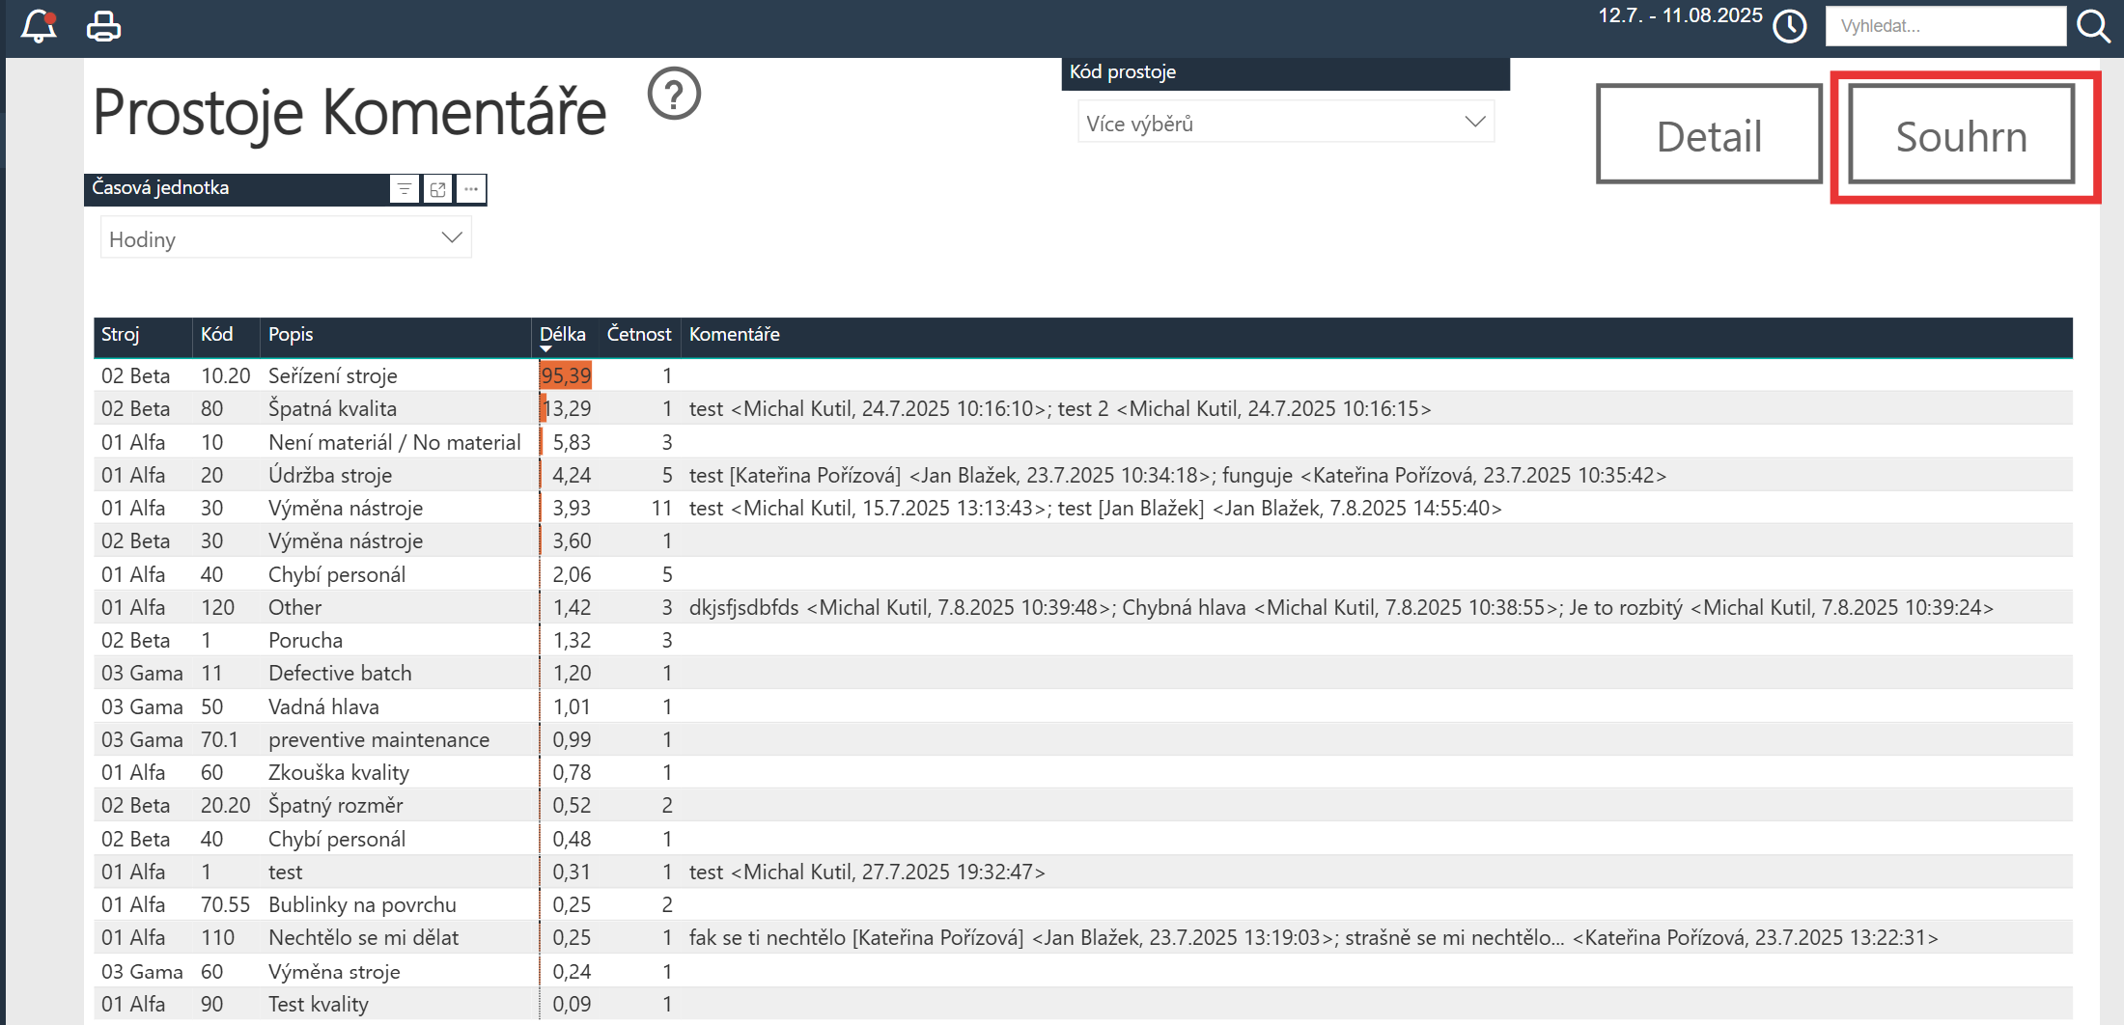Click the 1,32 duration value
This screenshot has width=2124, height=1025.
point(572,640)
